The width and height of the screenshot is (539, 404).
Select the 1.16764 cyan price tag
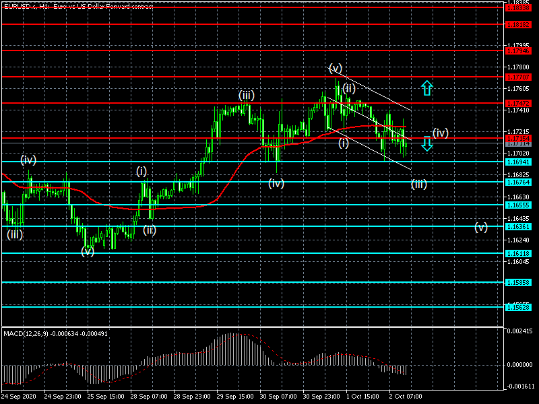pos(518,182)
